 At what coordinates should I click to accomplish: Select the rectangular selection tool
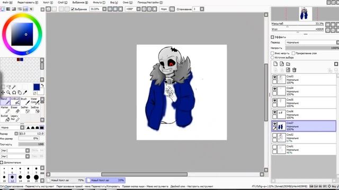coord(3,87)
